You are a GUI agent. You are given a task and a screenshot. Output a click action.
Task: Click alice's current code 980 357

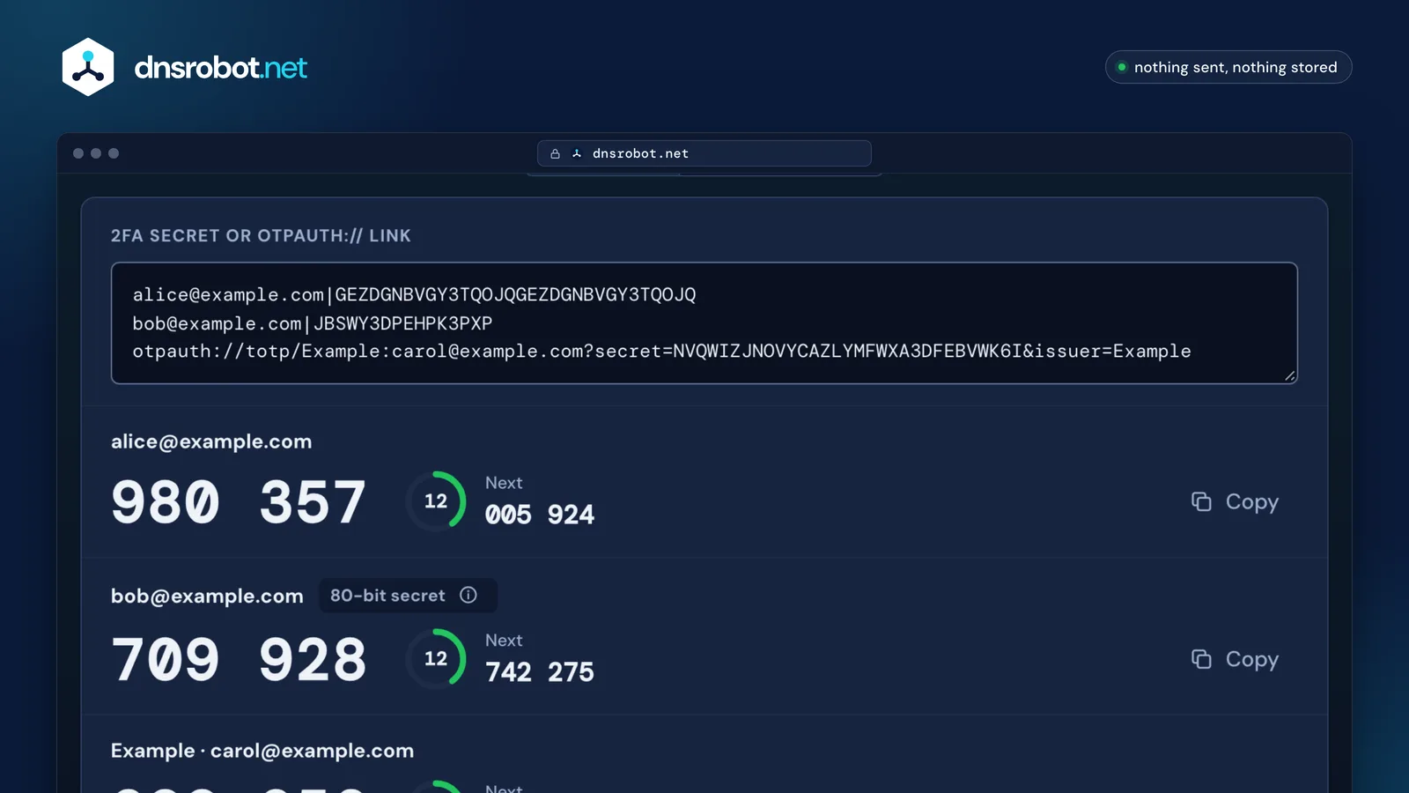click(239, 502)
